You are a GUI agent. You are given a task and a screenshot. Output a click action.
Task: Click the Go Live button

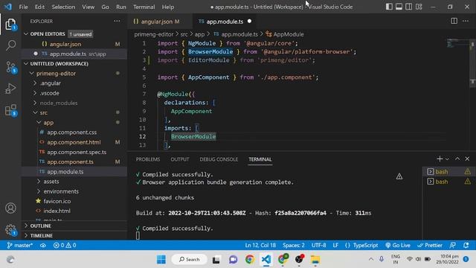pos(398,245)
